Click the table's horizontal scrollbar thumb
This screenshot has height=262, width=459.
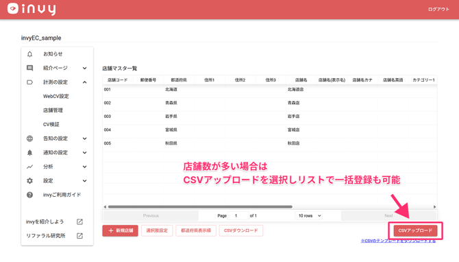pyautogui.click(x=200, y=207)
